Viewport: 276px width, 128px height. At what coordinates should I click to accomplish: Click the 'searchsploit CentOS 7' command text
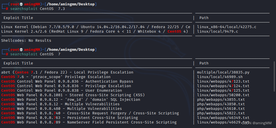[x=35, y=54]
